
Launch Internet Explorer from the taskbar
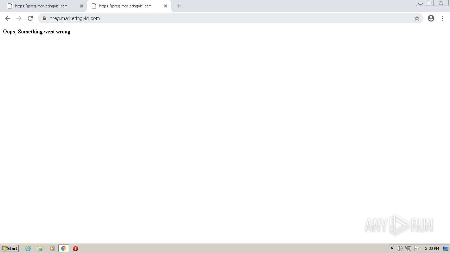(28, 248)
